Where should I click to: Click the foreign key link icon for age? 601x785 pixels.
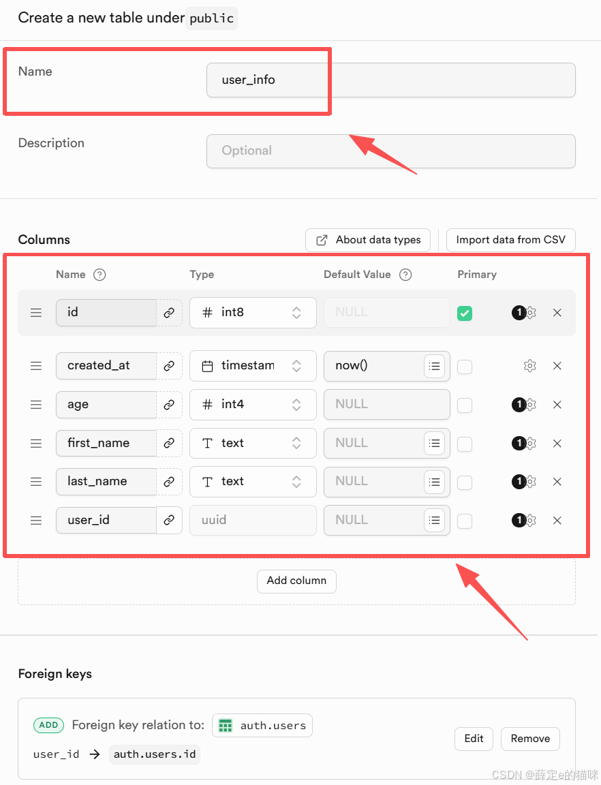coord(169,405)
